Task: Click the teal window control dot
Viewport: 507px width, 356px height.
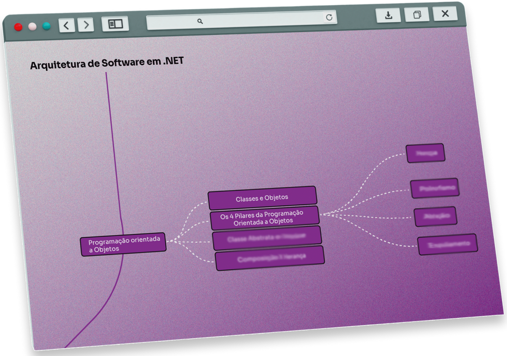Action: 46,26
